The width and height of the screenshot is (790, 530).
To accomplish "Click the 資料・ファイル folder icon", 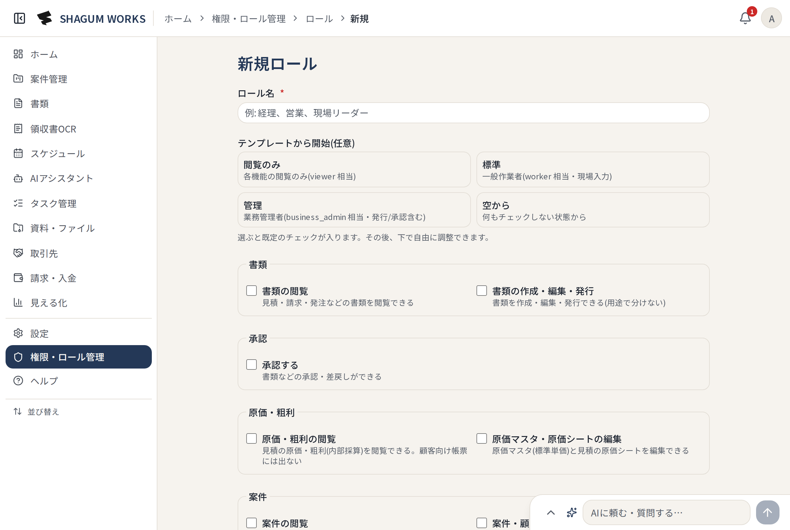I will coord(18,228).
